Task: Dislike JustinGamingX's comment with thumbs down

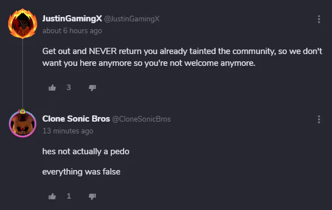Action: 93,88
